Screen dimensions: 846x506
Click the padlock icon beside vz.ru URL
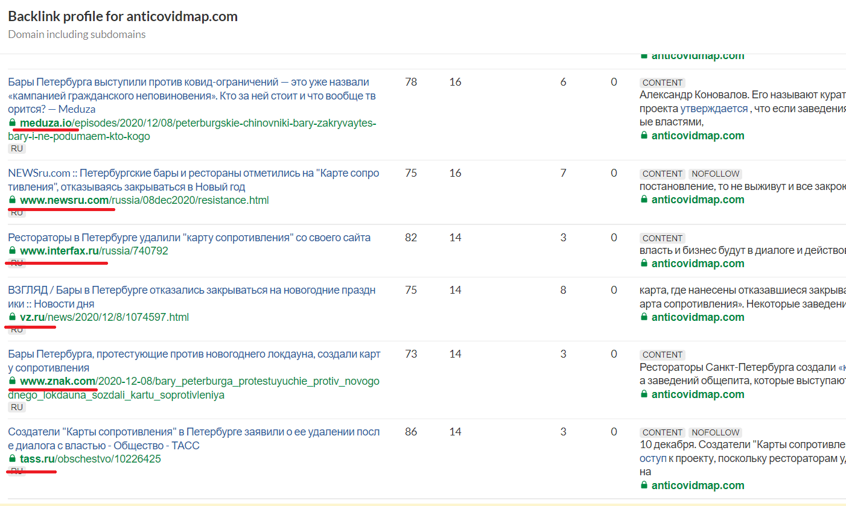coord(12,317)
